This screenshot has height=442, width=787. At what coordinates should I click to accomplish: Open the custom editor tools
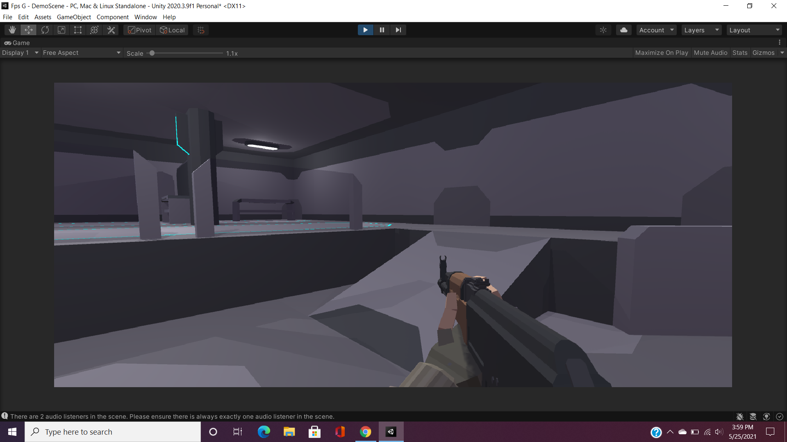(111, 30)
